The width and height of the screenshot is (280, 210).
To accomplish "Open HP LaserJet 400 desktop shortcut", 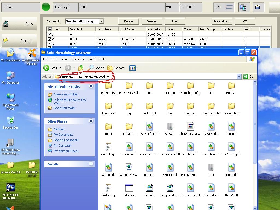I will point(11,192).
